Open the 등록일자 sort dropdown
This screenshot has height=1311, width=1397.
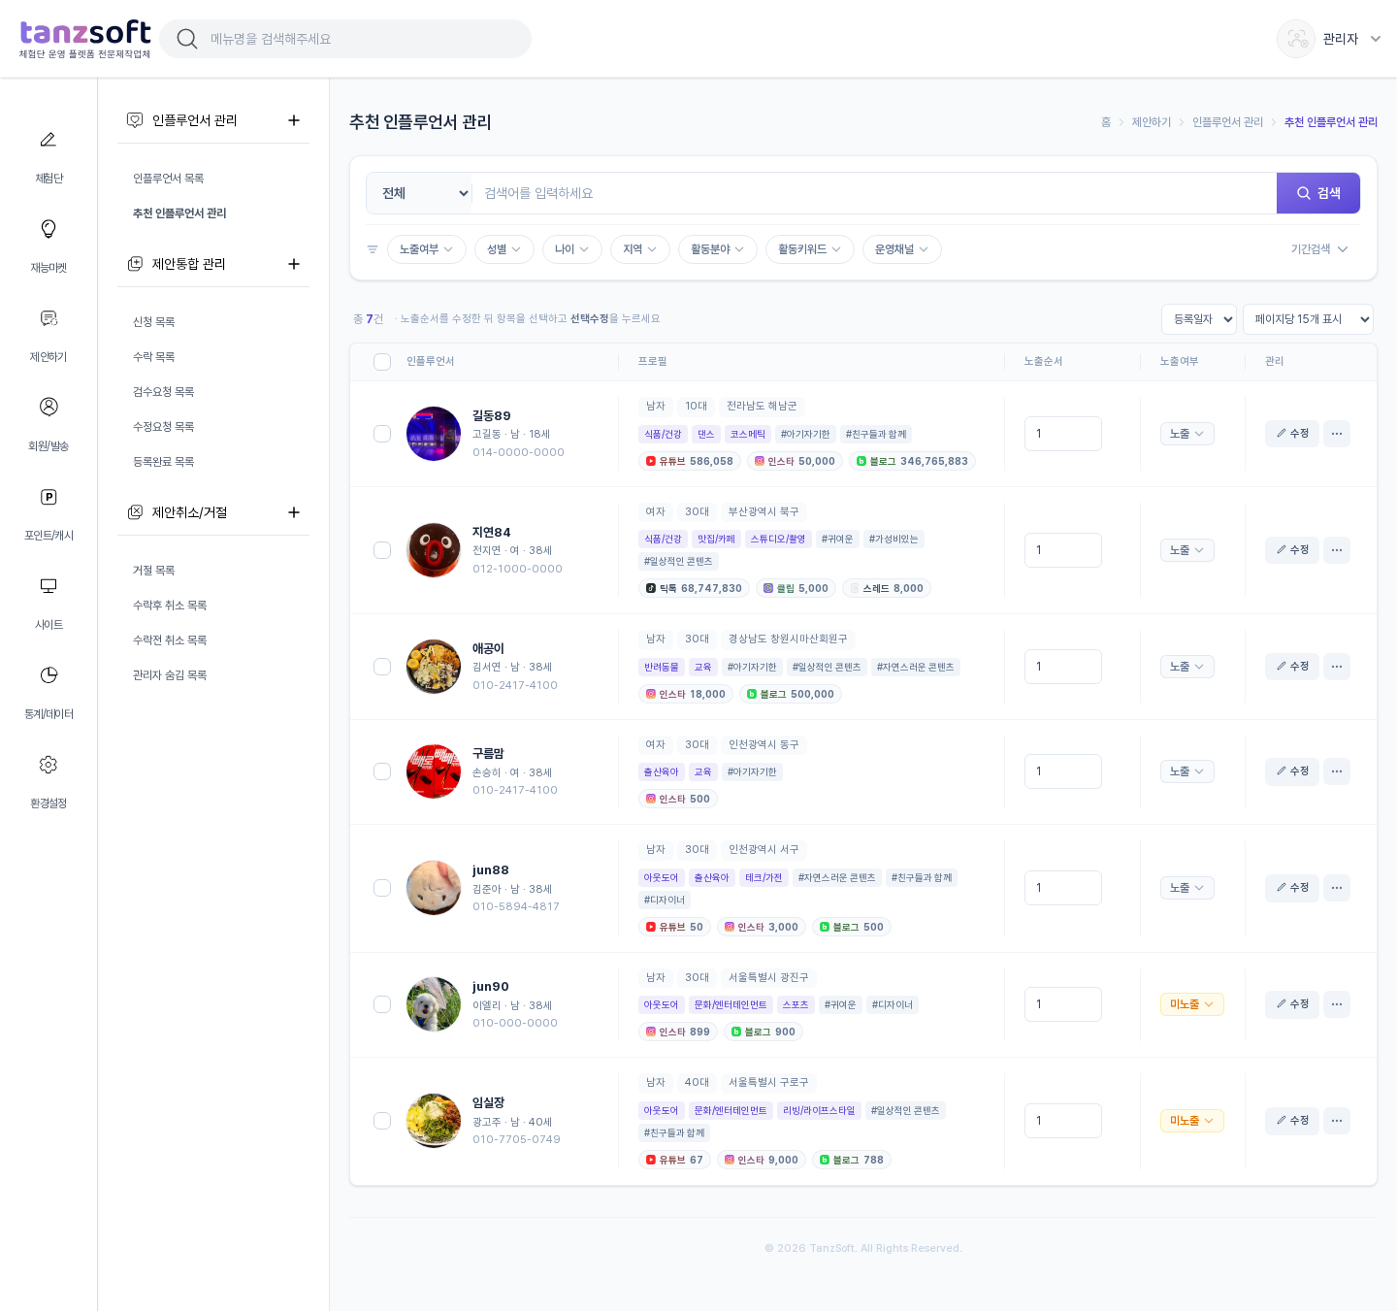coord(1199,319)
